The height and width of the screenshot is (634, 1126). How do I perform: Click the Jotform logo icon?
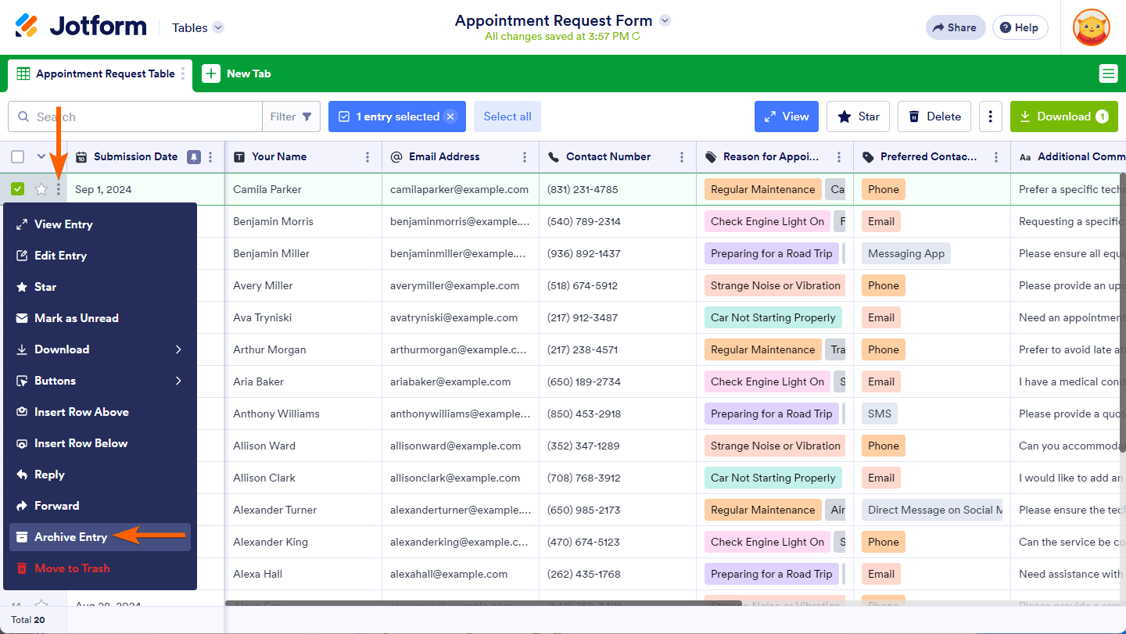click(x=27, y=27)
